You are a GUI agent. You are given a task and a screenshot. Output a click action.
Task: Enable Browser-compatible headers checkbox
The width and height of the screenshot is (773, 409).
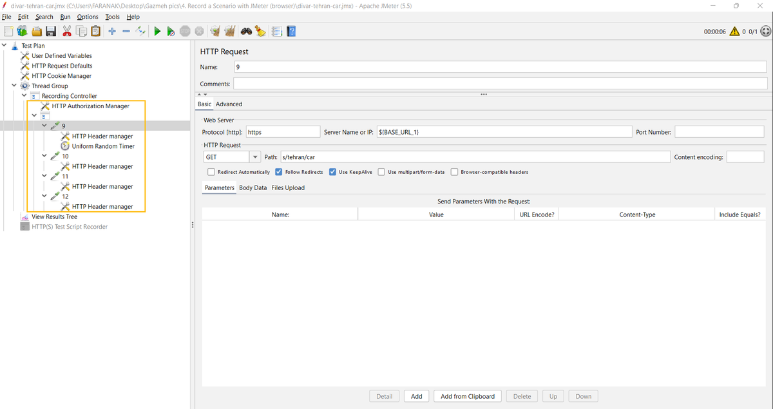click(455, 172)
